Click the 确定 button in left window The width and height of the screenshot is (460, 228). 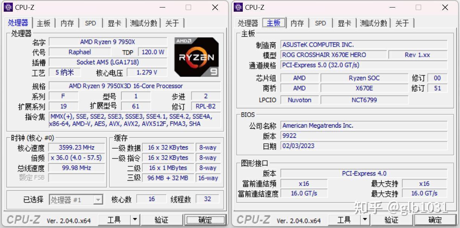click(206, 219)
